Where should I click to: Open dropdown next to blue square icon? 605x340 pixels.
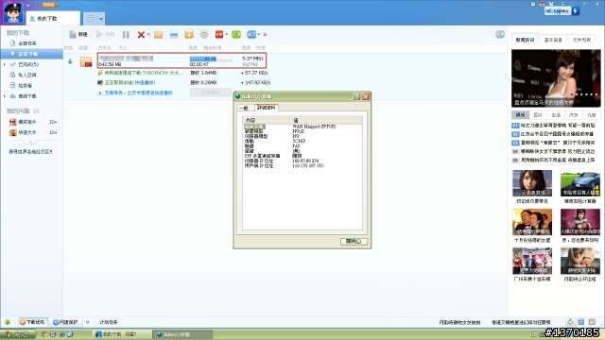(258, 34)
